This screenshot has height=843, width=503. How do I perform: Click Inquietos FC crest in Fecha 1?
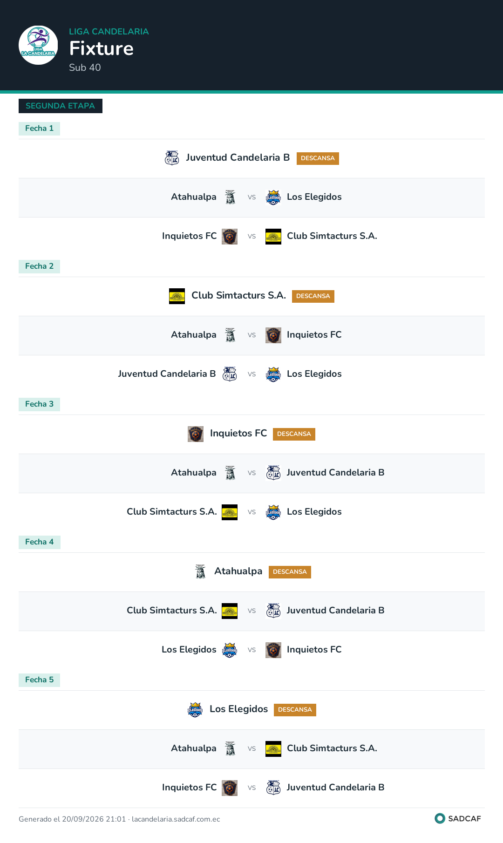point(230,236)
